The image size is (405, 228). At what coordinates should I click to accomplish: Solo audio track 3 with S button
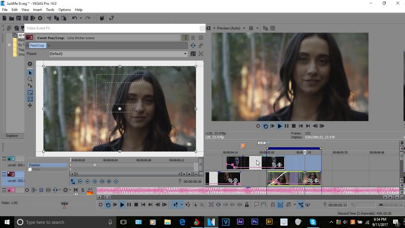[83, 190]
